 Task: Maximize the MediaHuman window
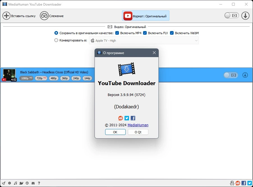pyautogui.click(x=233, y=4)
